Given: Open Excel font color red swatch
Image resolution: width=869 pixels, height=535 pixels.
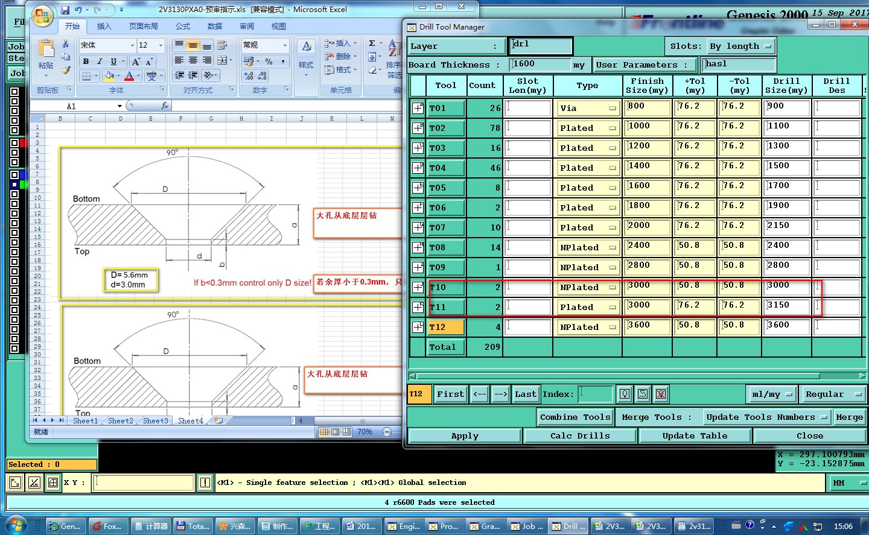Looking at the screenshot, I should tap(129, 76).
